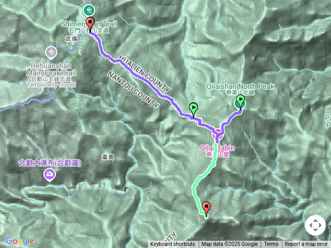Toggle fullscreen map view button
This screenshot has height=248, width=331.
[x=315, y=225]
